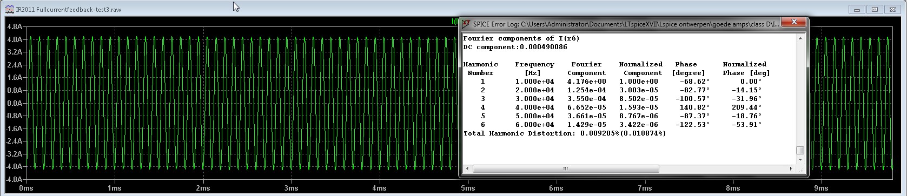Click the SPICE Error Log title bar text
The image size is (907, 196).
[x=626, y=24]
